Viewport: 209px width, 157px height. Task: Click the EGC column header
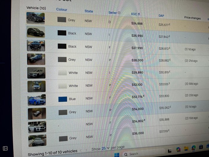(134, 14)
